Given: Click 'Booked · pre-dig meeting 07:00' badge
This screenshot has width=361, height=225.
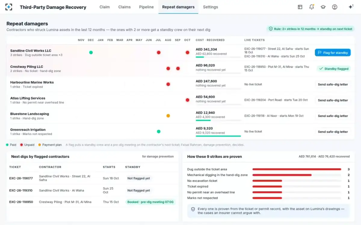Looking at the screenshot, I should 150,202.
